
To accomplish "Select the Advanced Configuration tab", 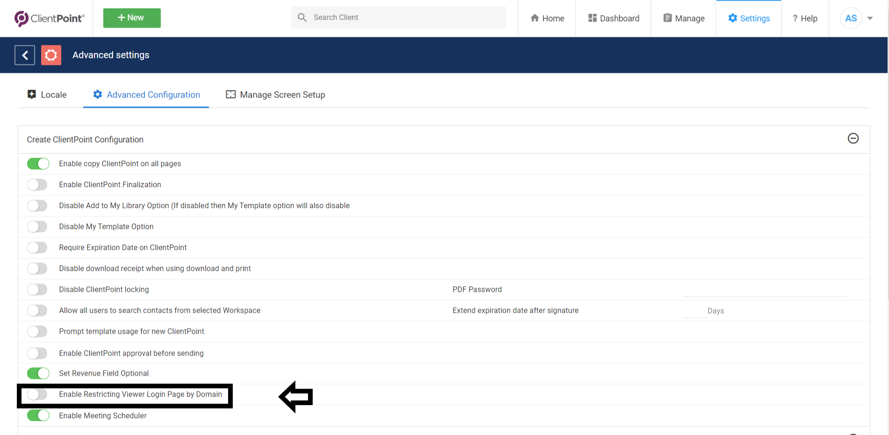I will point(146,95).
